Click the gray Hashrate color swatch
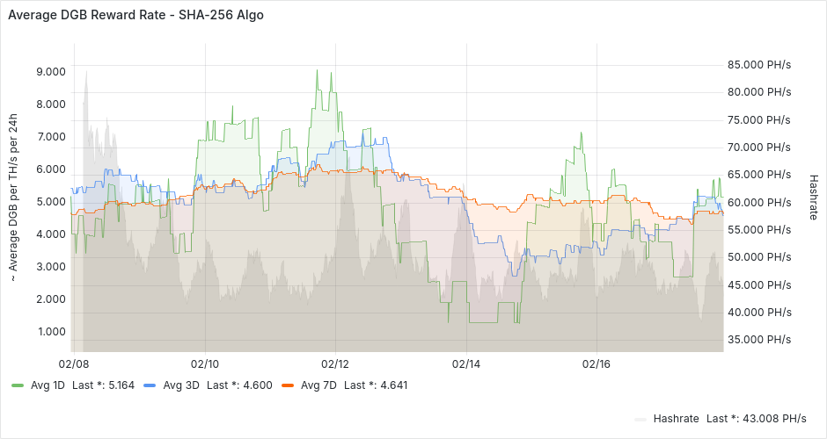 point(640,419)
